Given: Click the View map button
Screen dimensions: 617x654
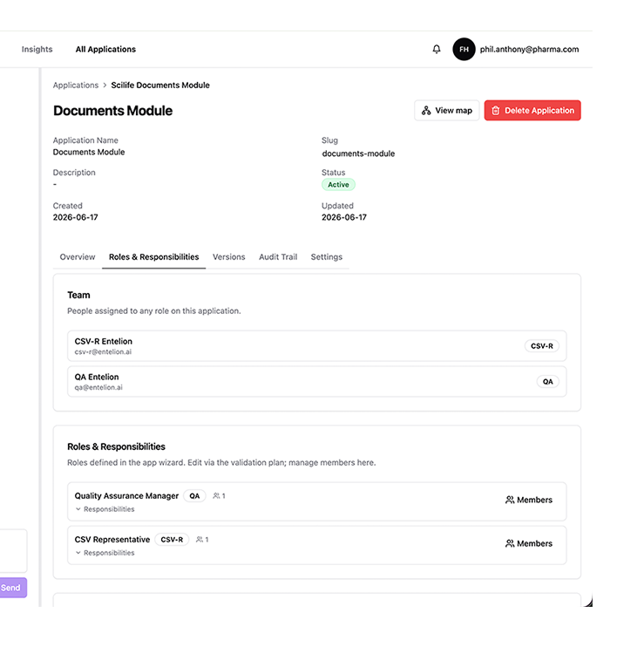Looking at the screenshot, I should tap(446, 111).
